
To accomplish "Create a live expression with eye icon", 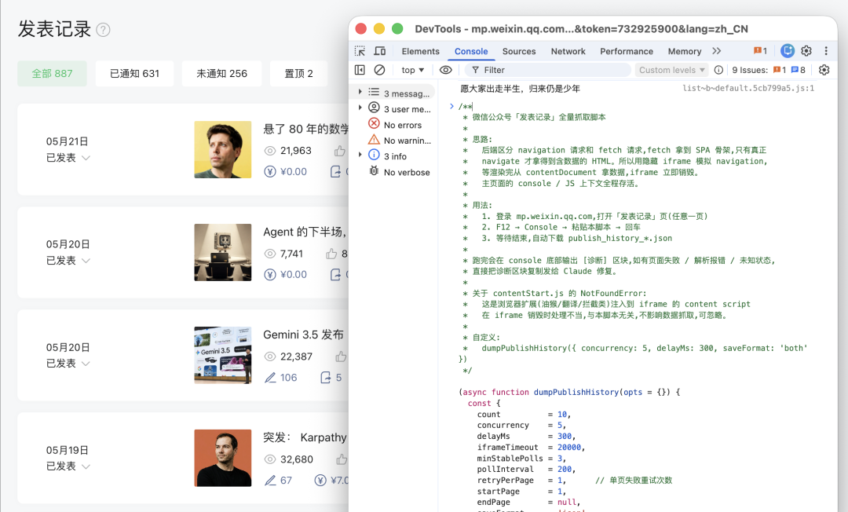I will [x=446, y=70].
